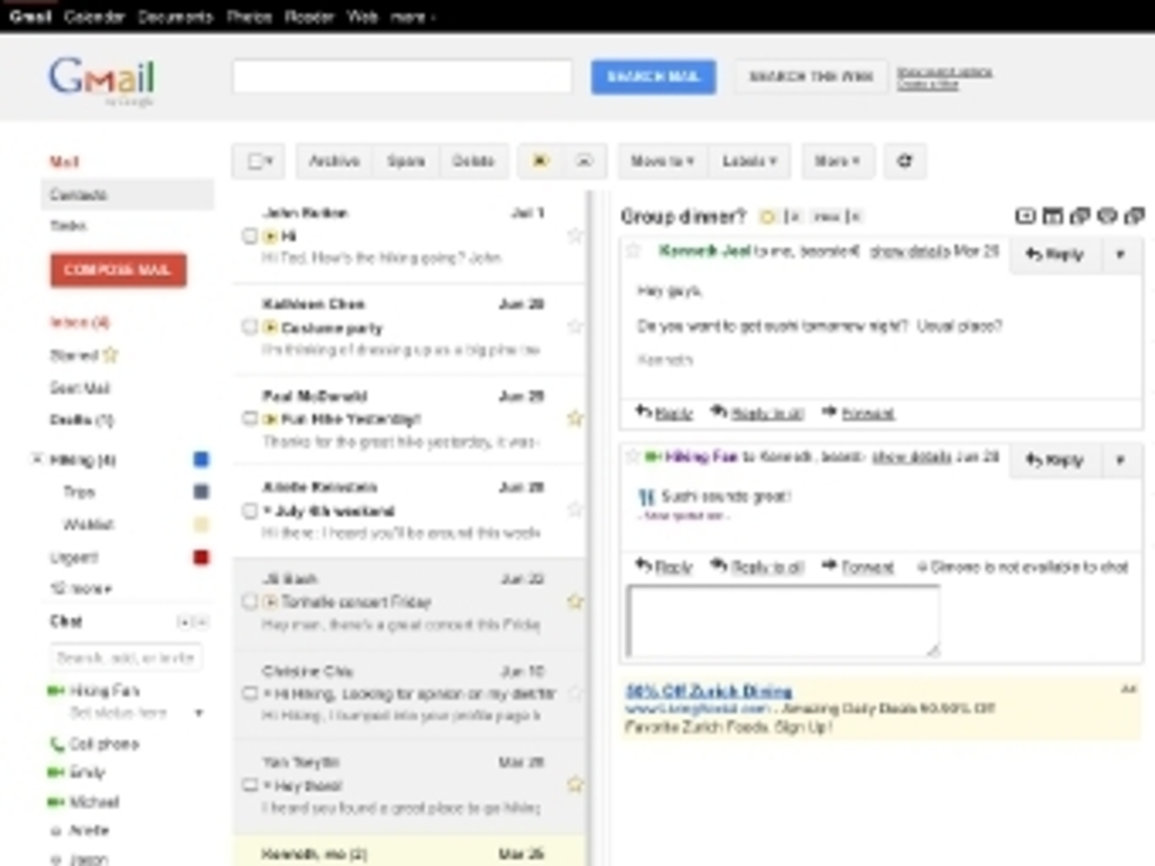Star the July 4th weekend email

pyautogui.click(x=574, y=510)
